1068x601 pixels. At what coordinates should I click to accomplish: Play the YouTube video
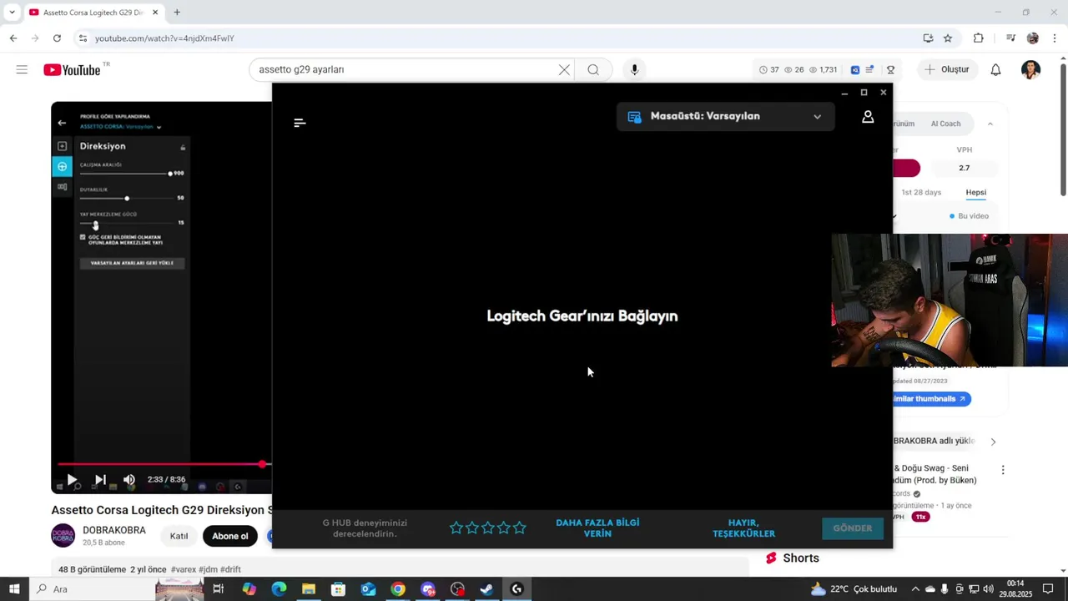(x=72, y=480)
